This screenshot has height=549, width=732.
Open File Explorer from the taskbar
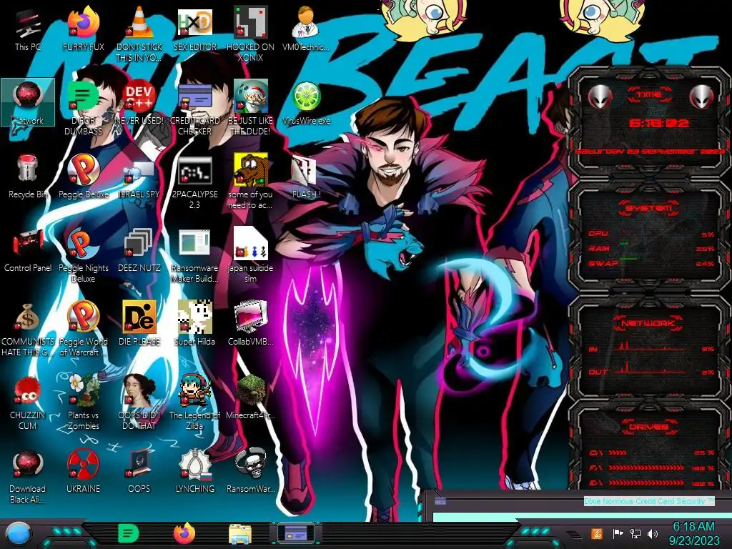click(240, 534)
